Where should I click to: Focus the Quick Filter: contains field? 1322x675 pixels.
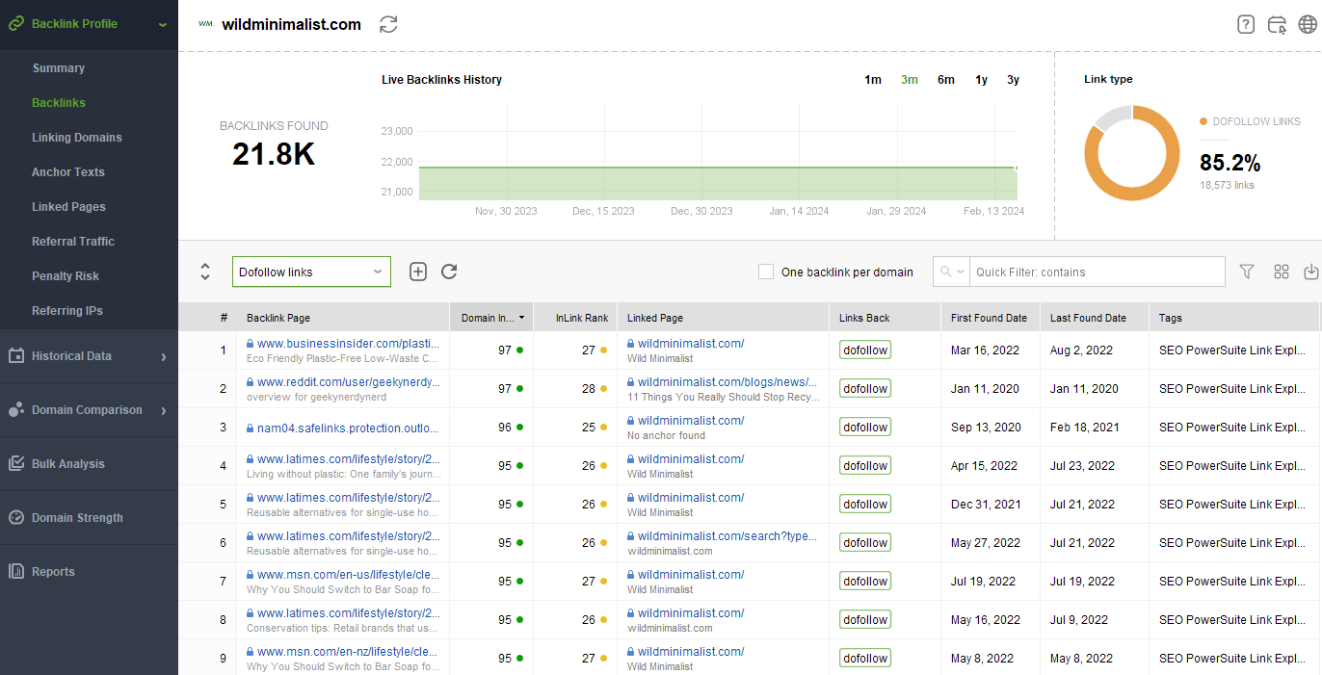(1097, 272)
